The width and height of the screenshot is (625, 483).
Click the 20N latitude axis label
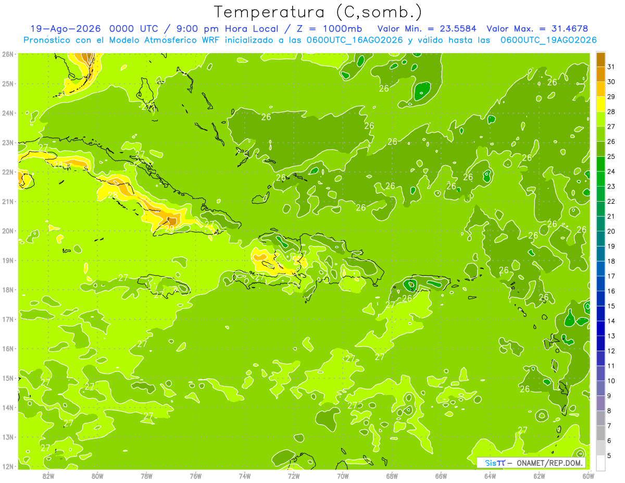coord(8,231)
